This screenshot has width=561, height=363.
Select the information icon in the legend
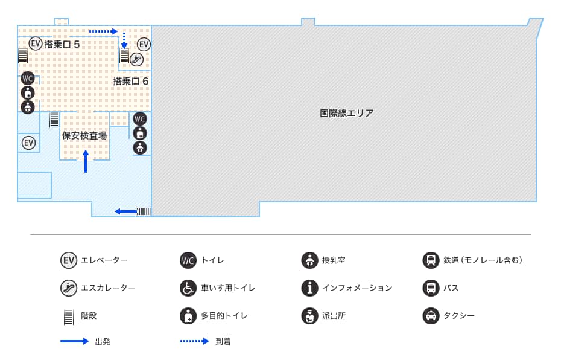pos(309,288)
